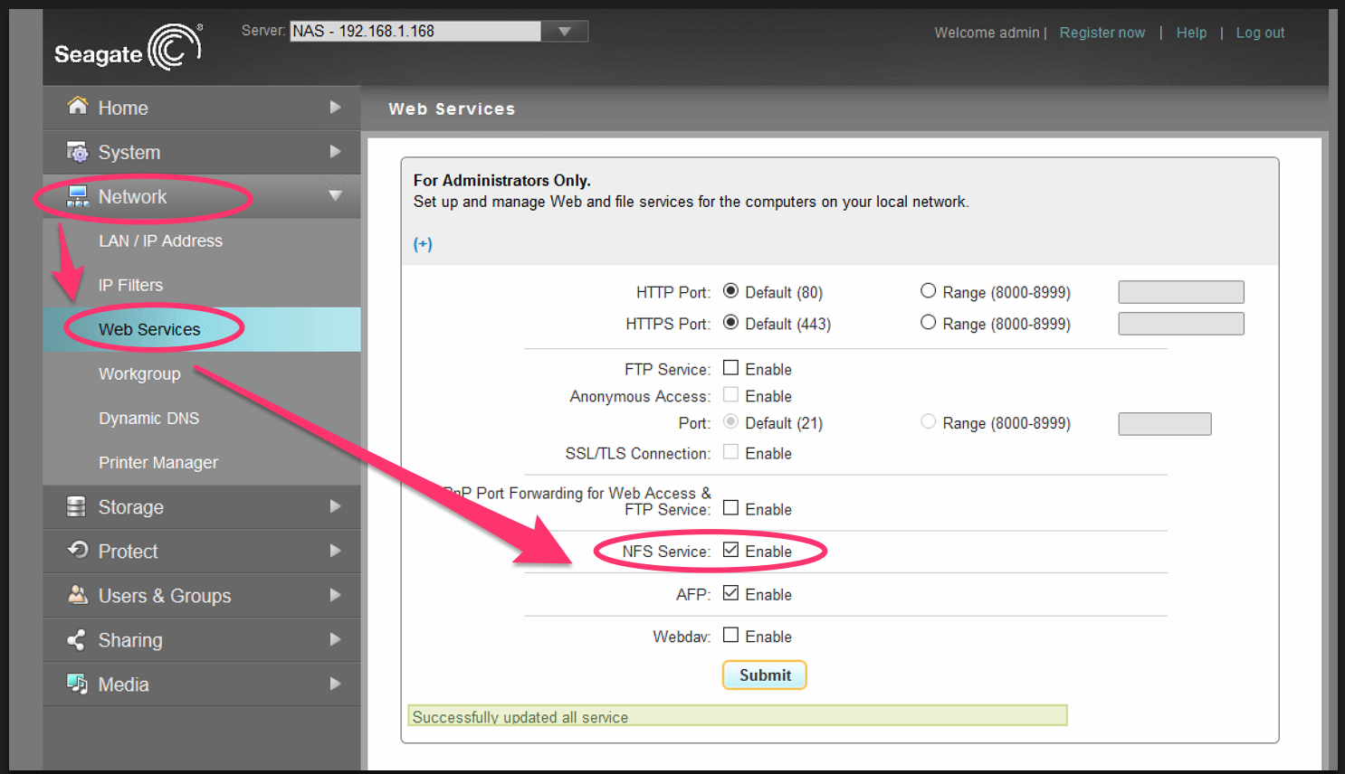The width and height of the screenshot is (1345, 774).
Task: Open the Server selection dropdown
Action: click(564, 32)
